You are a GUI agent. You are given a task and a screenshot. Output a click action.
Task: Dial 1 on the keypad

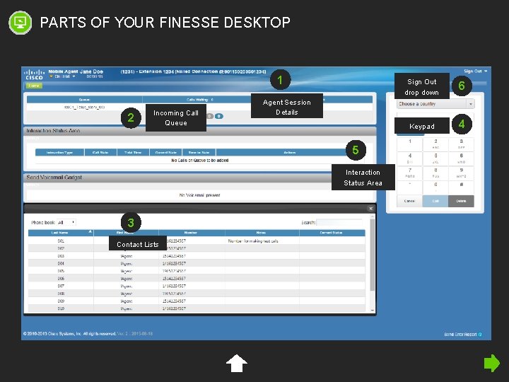[409, 144]
